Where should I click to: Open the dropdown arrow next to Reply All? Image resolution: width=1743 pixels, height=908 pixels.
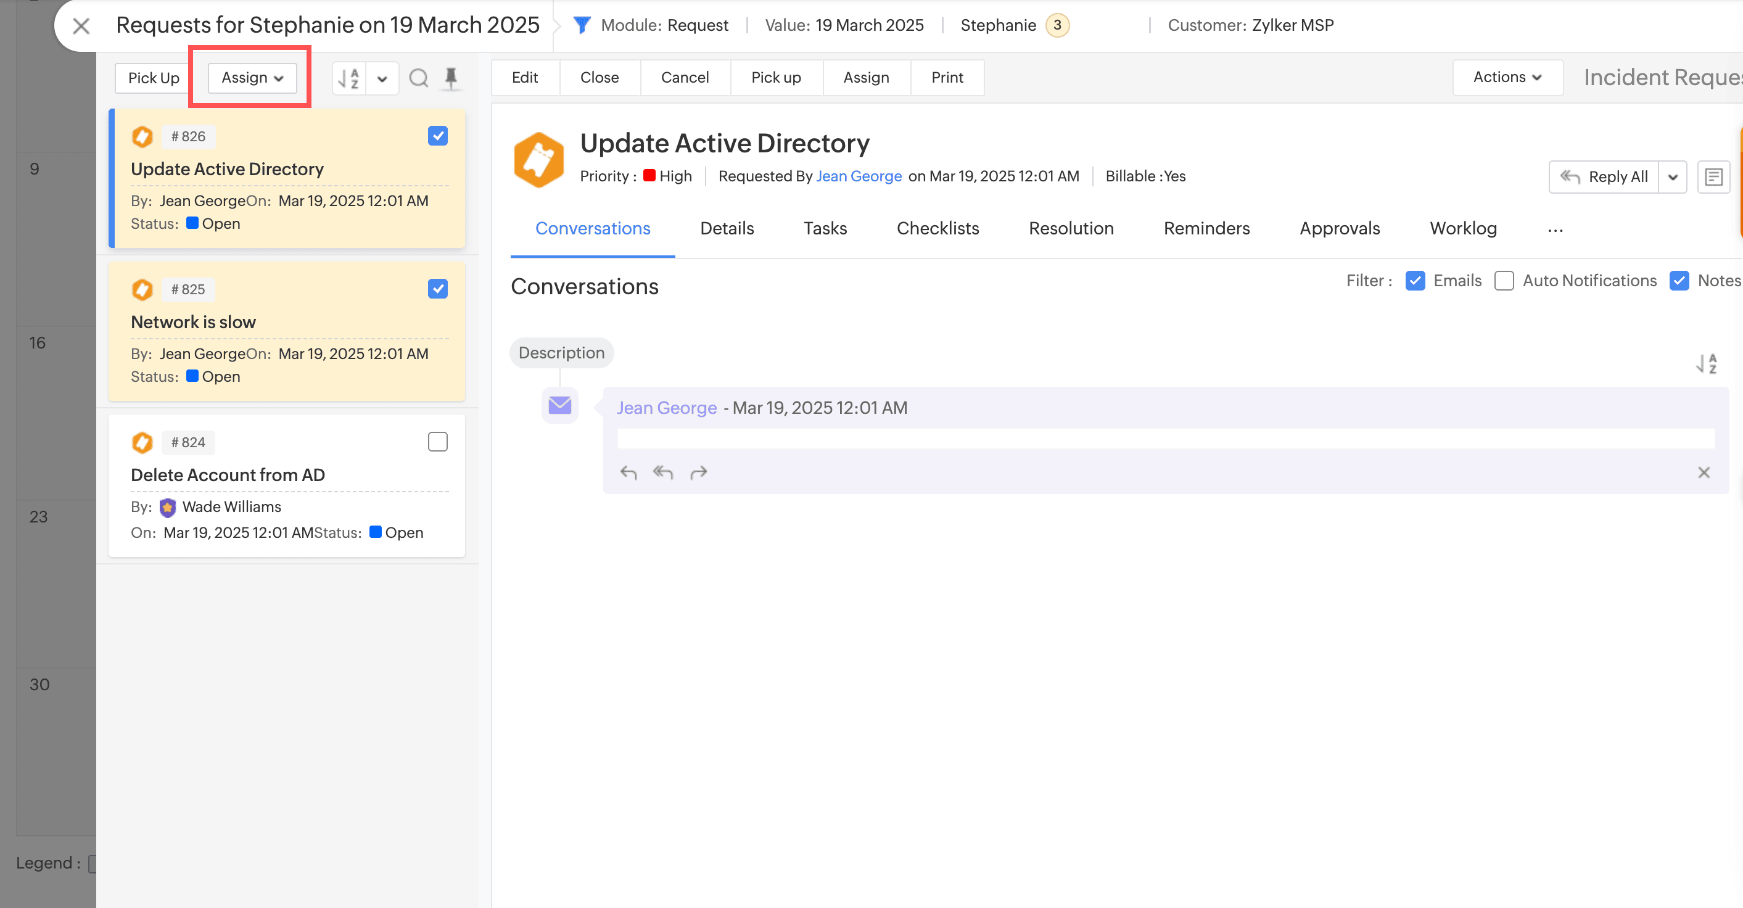(x=1673, y=177)
